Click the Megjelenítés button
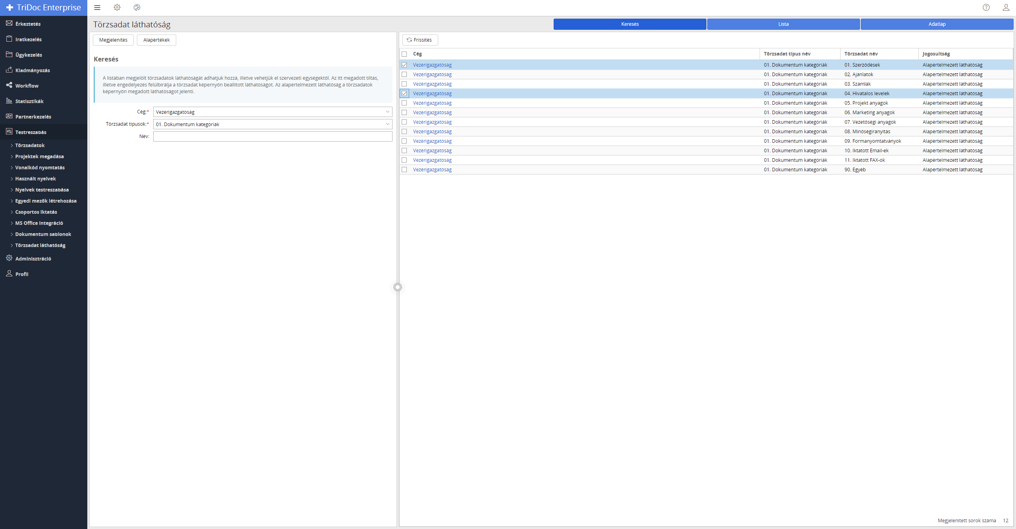The height and width of the screenshot is (529, 1016). tap(113, 40)
